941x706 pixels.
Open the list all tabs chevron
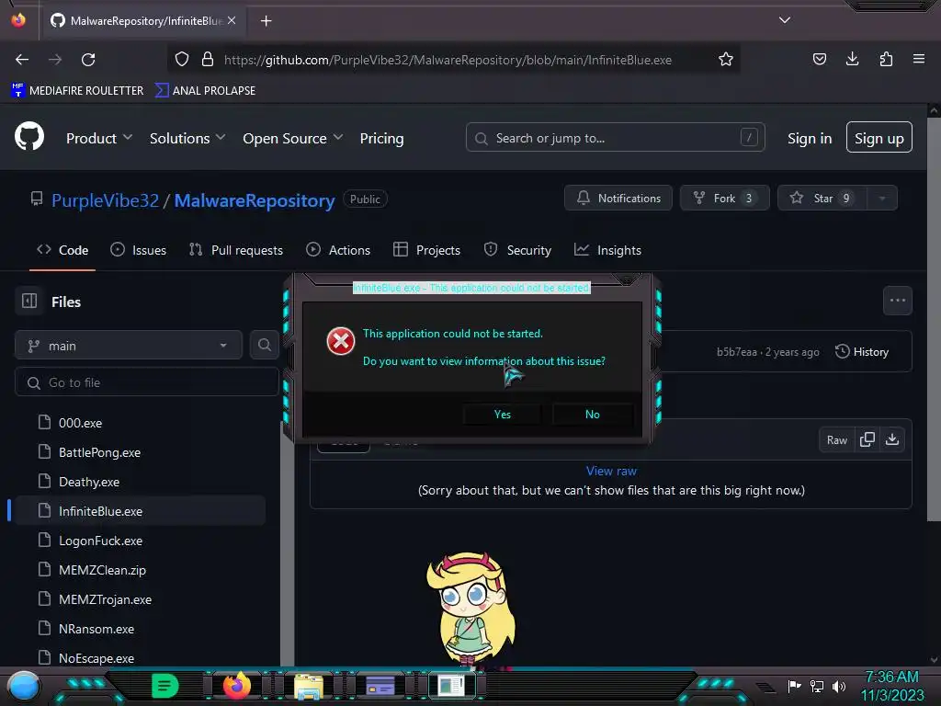785,20
